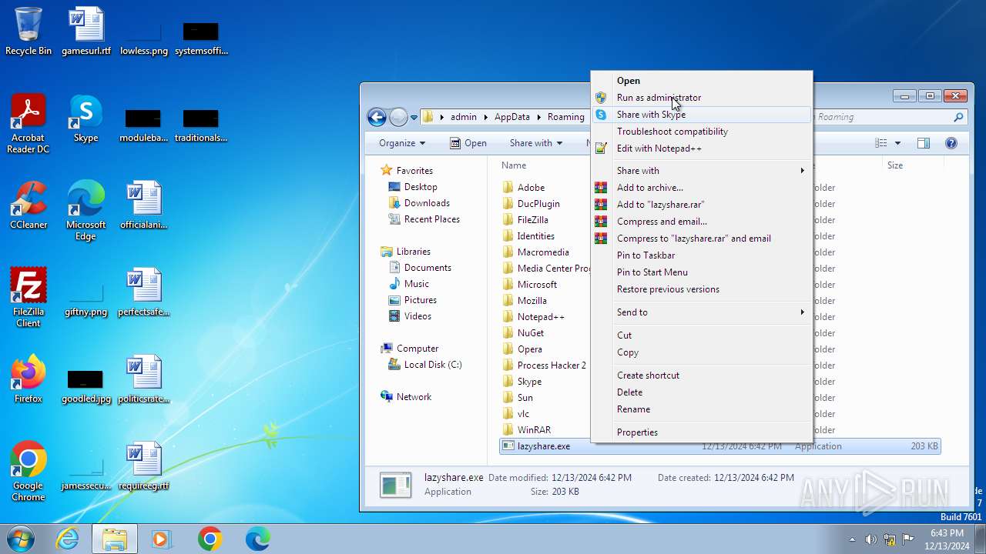Select systemsoffi desktop file
The height and width of the screenshot is (554, 986).
tap(201, 38)
